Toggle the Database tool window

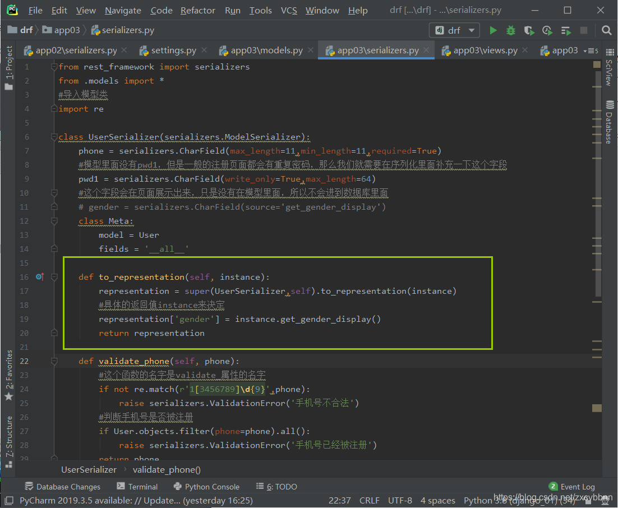[610, 122]
